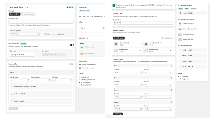Screen dimensions: 210x118
Task: Delete Range 1 with trash icon
Action: tap(171, 66)
